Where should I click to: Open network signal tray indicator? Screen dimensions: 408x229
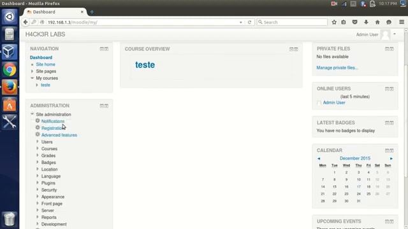[344, 4]
